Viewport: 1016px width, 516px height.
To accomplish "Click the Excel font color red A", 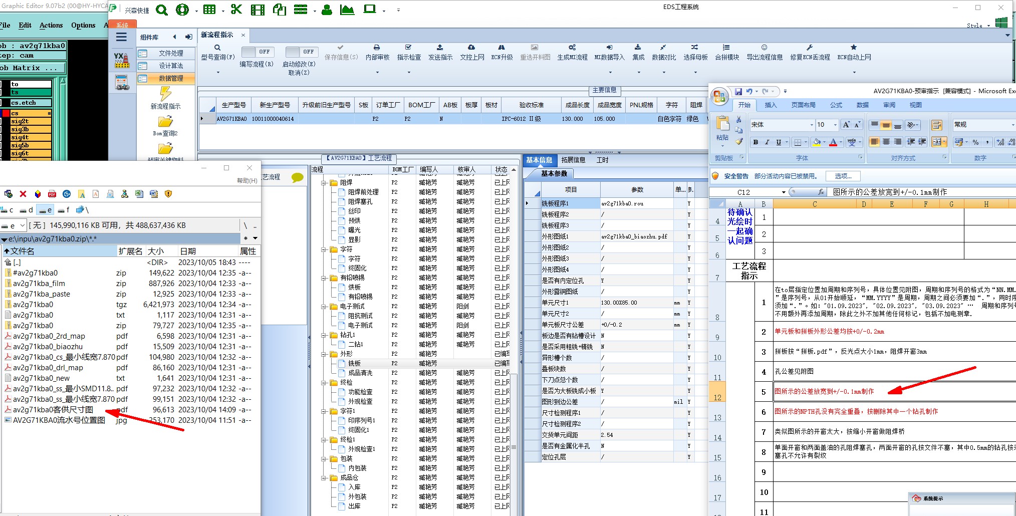I will tap(833, 142).
